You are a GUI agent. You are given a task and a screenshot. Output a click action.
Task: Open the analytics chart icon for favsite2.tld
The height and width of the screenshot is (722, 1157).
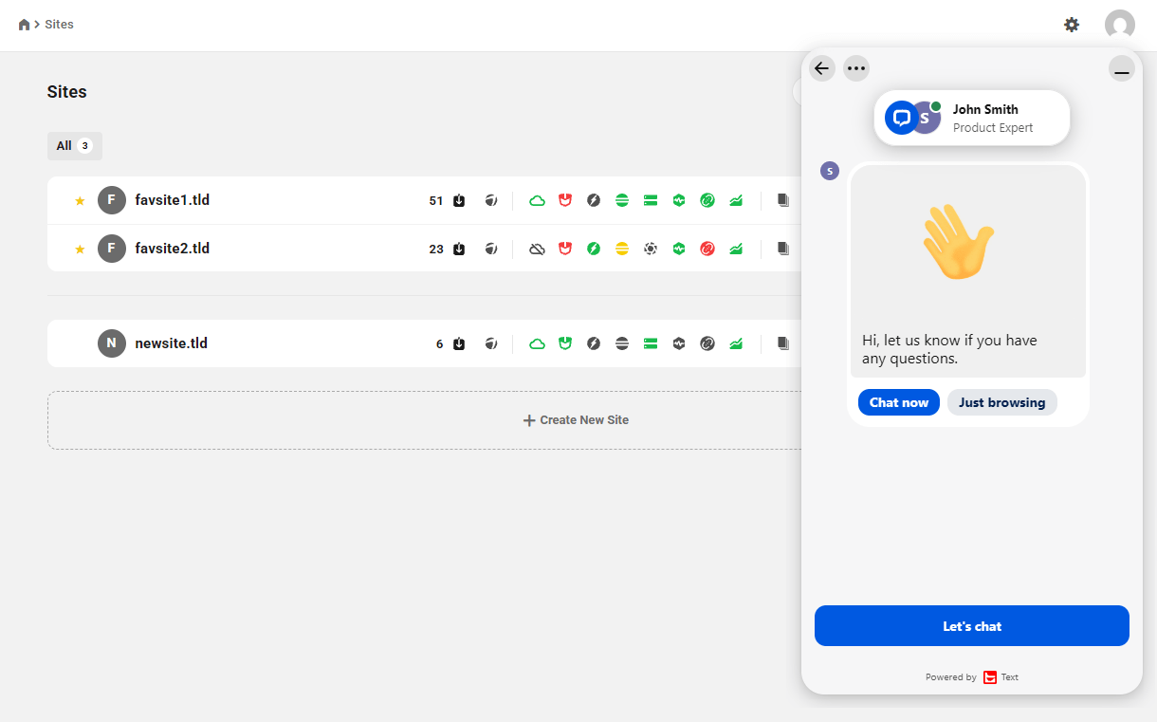[x=736, y=249]
